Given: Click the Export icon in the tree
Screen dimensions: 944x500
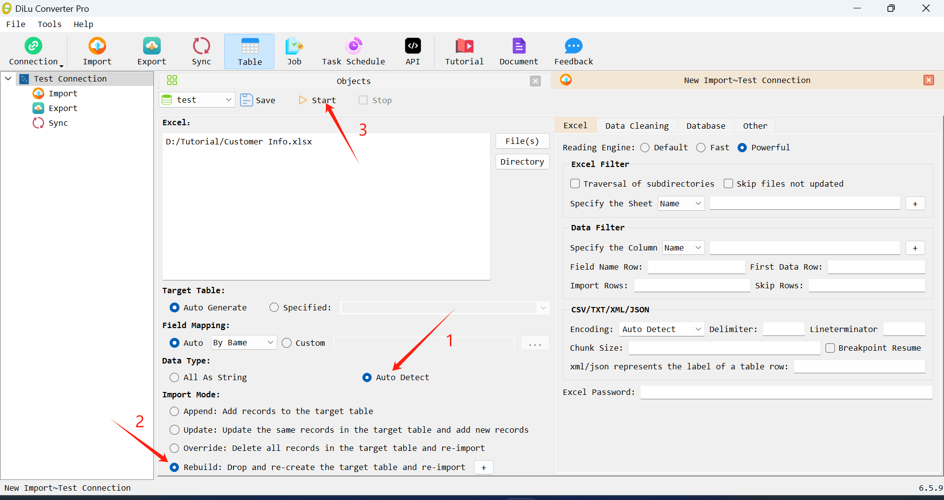Looking at the screenshot, I should click(x=38, y=108).
